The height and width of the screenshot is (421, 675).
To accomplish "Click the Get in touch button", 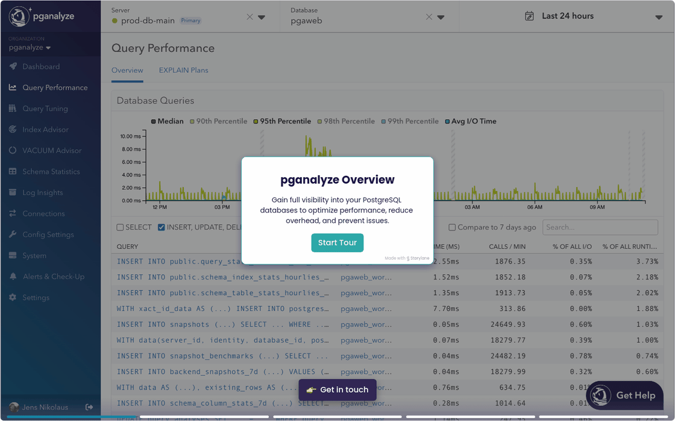I will pyautogui.click(x=337, y=390).
